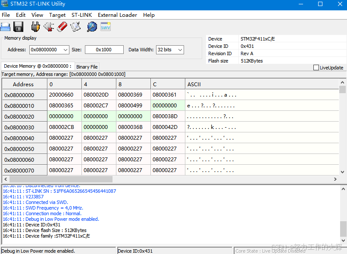The width and height of the screenshot is (347, 254).
Task: Click memory table scroll up arrow
Action: pyautogui.click(x=342, y=82)
